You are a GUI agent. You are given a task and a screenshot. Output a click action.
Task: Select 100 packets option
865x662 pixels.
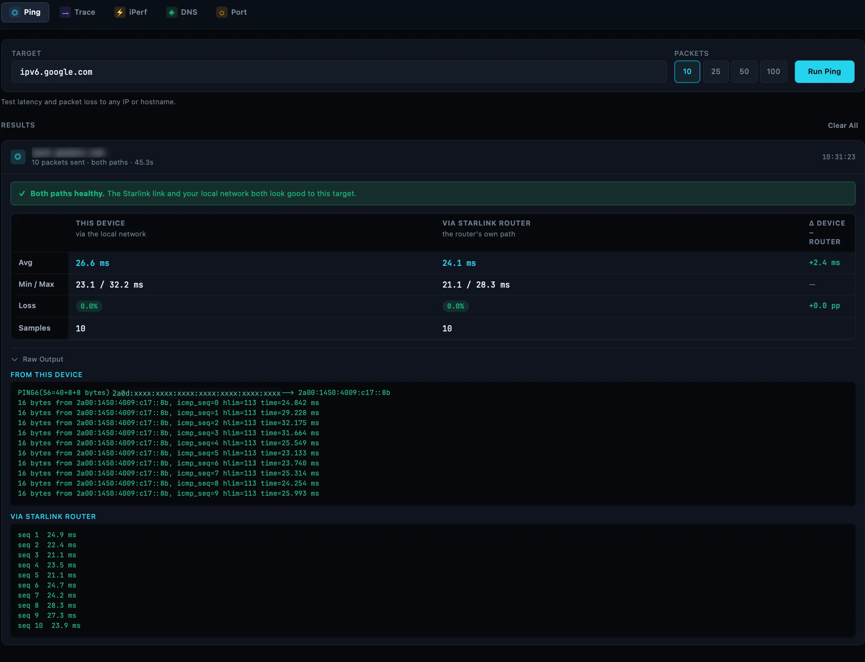[x=773, y=72]
